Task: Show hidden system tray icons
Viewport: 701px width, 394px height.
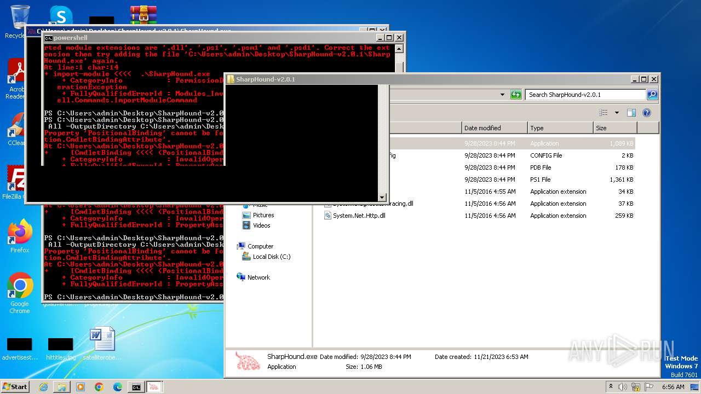Action: coord(611,387)
